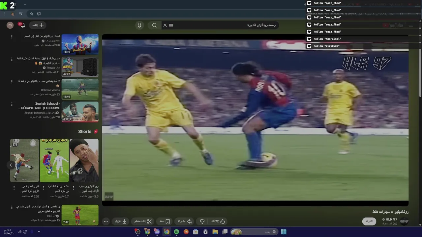Open the orange SoundCloud taskbar icon
Viewport: 422px width, 237px height.
click(186, 232)
